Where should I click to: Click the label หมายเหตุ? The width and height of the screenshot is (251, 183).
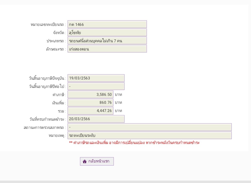point(57,136)
